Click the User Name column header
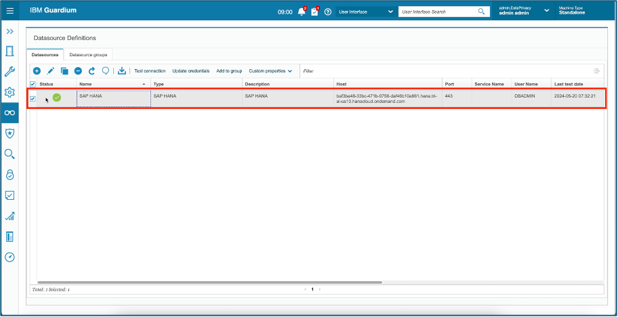This screenshot has height=317, width=618. click(x=531, y=84)
